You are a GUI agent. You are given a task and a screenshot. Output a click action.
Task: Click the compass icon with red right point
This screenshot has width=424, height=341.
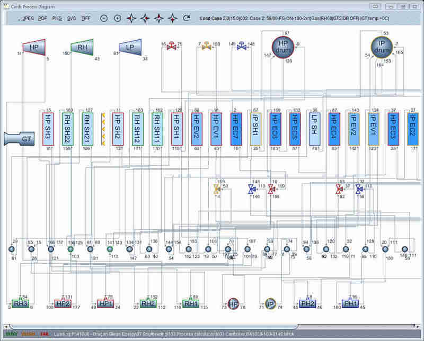(145, 19)
